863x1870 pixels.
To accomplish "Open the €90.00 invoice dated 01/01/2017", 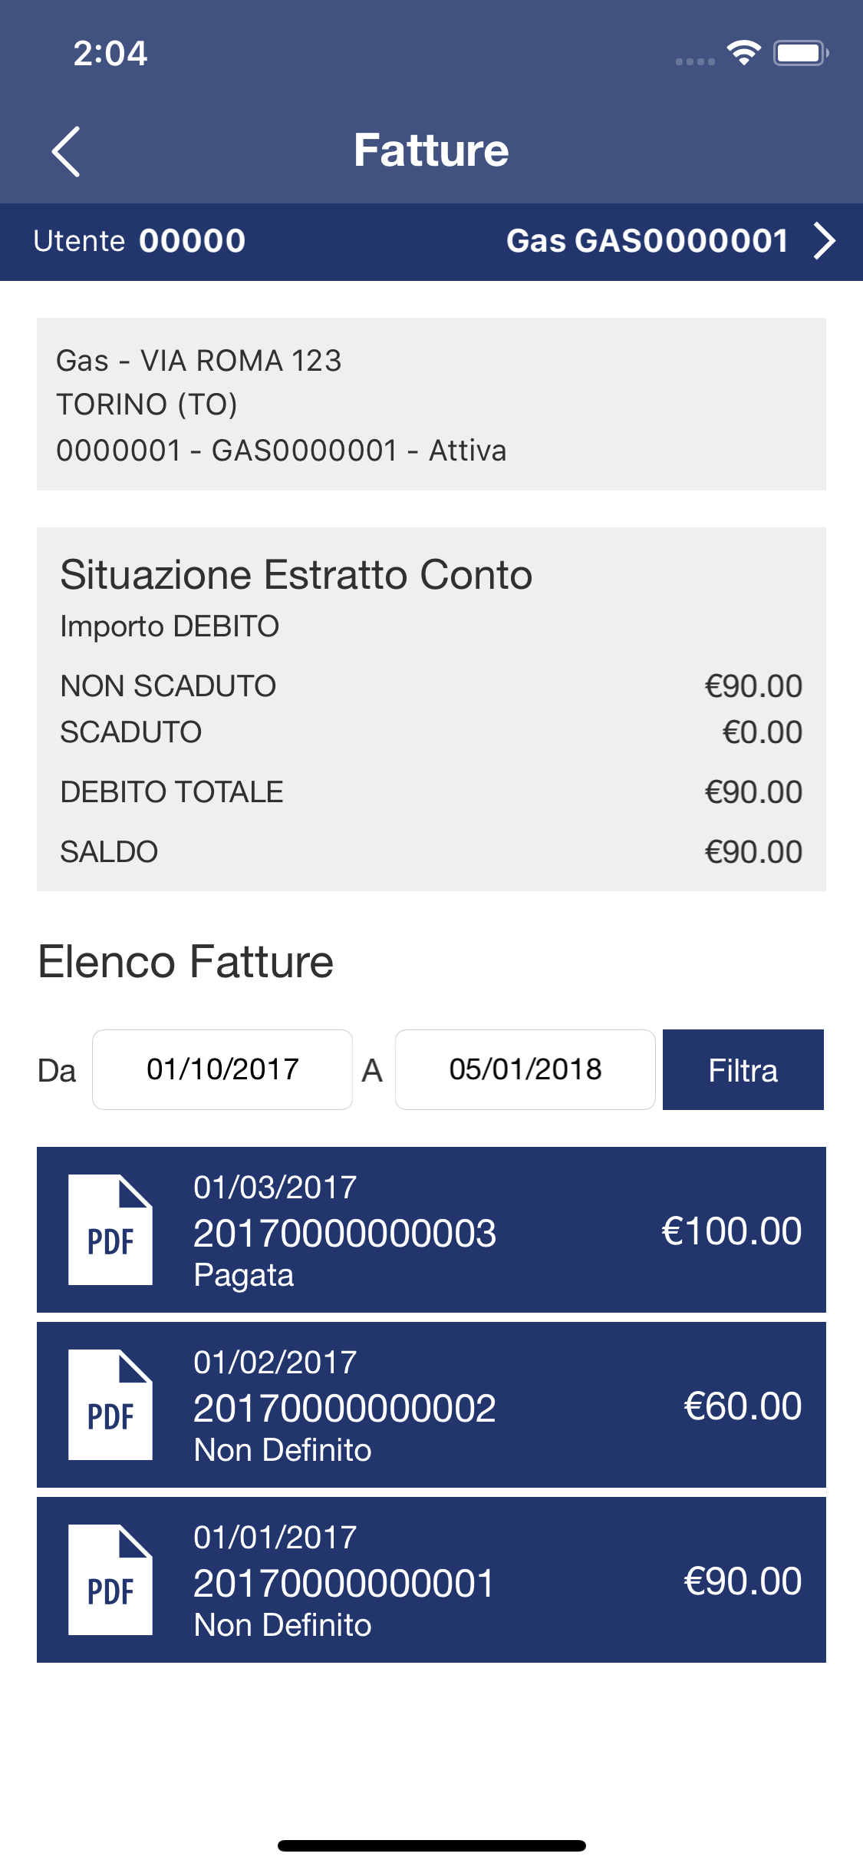I will [x=431, y=1580].
